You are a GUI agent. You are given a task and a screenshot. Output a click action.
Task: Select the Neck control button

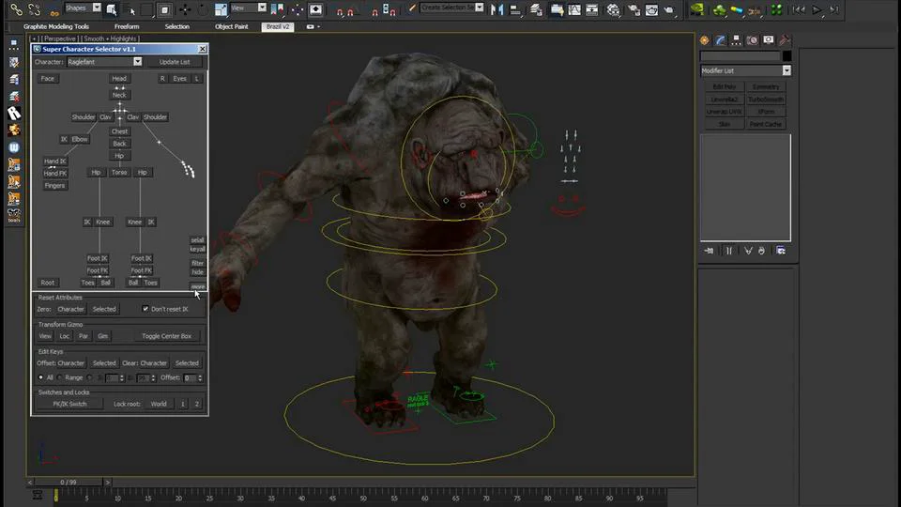click(119, 95)
